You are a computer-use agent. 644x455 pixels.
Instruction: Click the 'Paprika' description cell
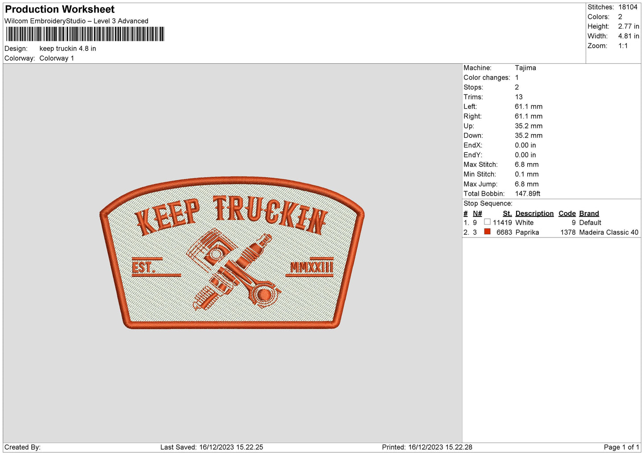coord(527,232)
